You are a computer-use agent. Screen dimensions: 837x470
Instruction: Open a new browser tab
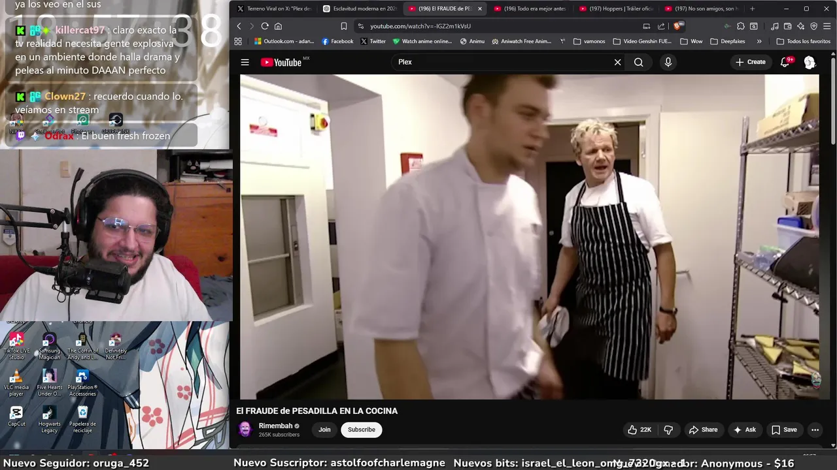752,8
